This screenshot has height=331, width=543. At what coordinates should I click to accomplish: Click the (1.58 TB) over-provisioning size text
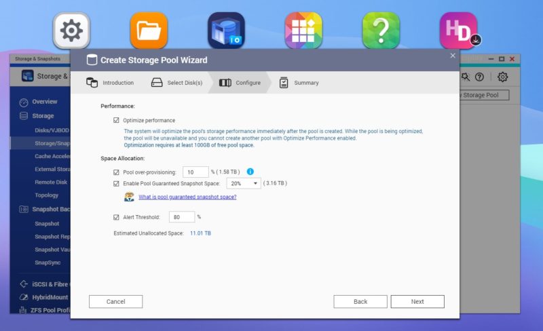click(227, 172)
